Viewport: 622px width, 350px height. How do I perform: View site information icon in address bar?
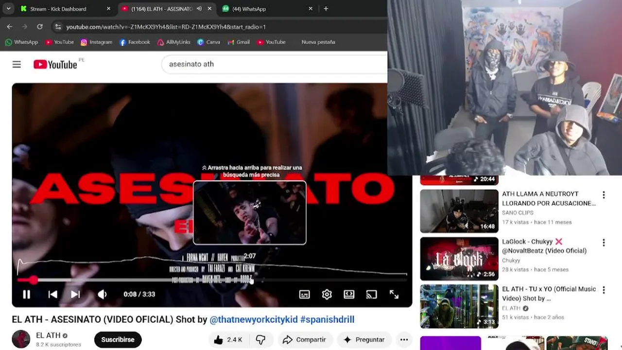pyautogui.click(x=58, y=27)
